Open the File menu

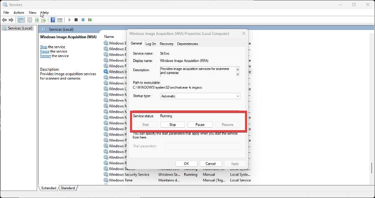(6, 12)
